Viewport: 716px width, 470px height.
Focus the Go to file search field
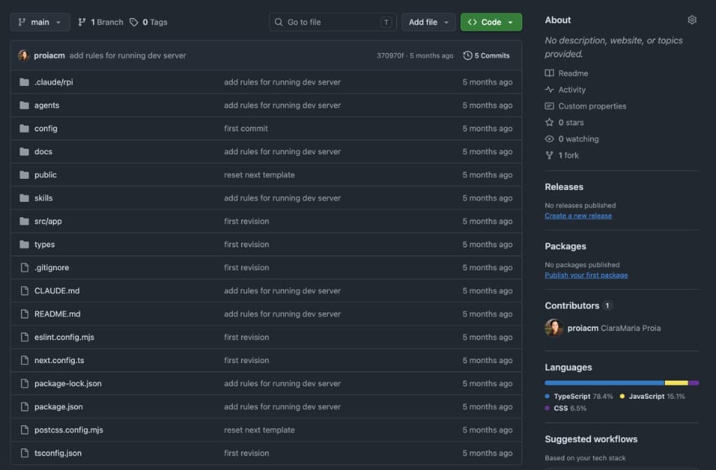332,22
